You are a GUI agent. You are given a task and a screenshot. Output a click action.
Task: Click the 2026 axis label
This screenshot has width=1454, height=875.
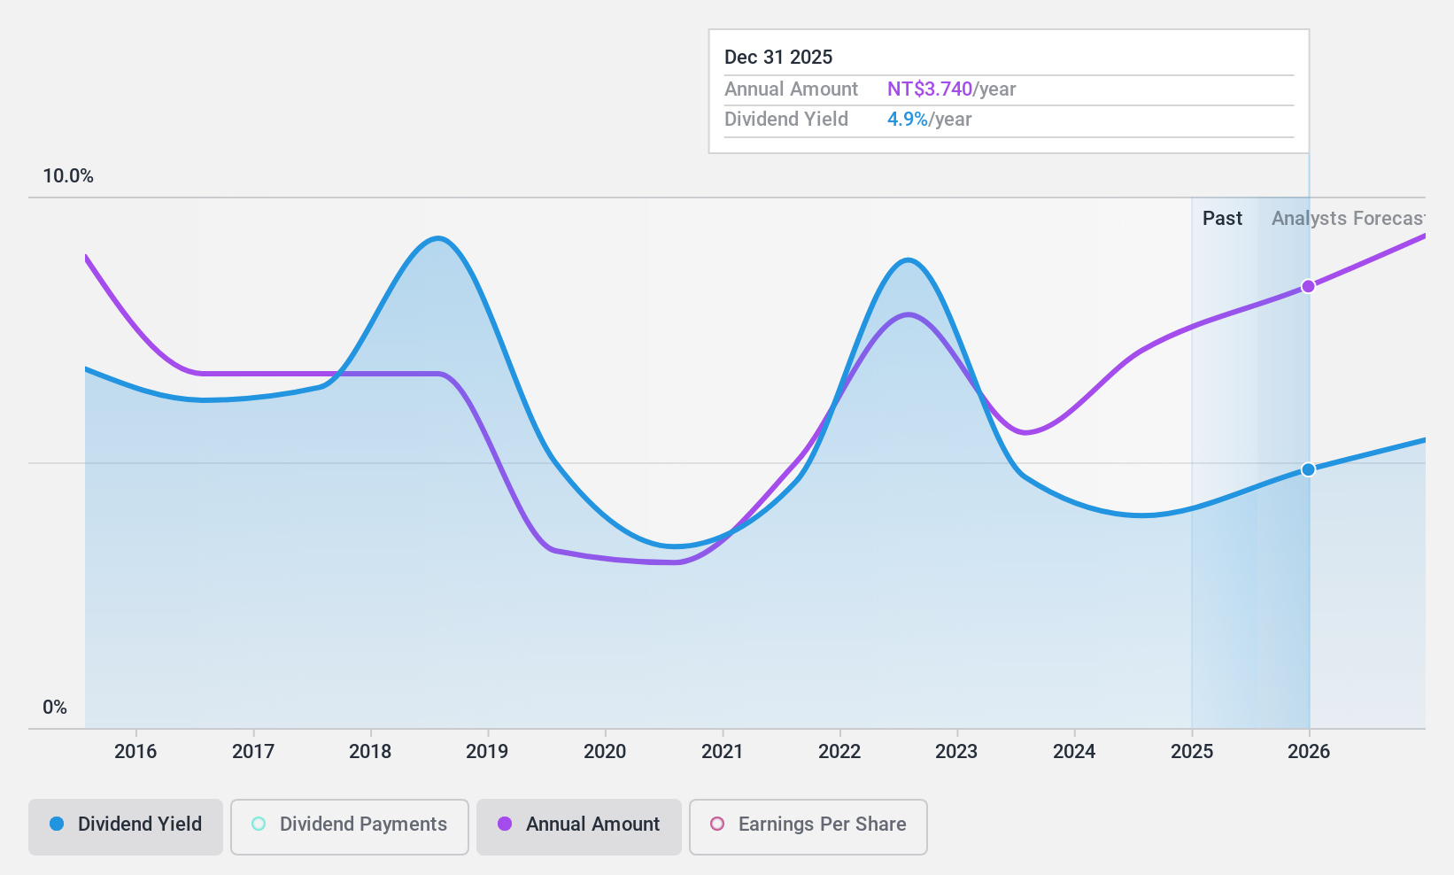tap(1309, 752)
